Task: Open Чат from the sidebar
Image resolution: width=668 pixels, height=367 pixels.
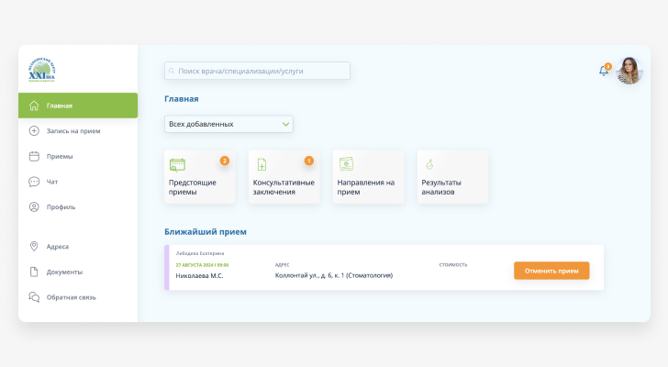Action: (x=52, y=182)
